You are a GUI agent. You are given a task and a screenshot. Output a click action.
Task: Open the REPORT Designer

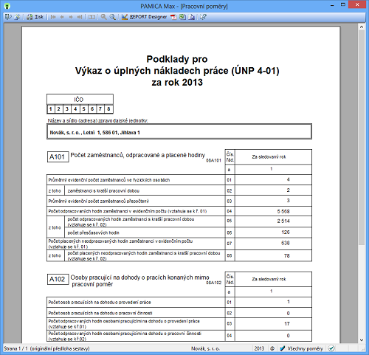145,17
